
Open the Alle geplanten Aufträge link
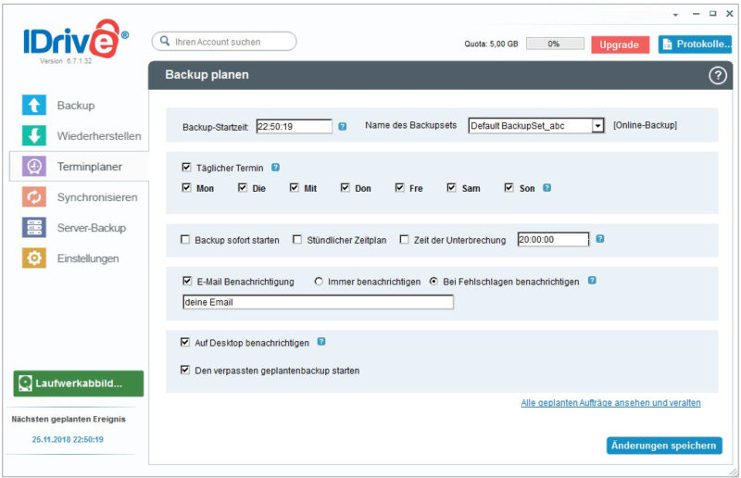610,403
